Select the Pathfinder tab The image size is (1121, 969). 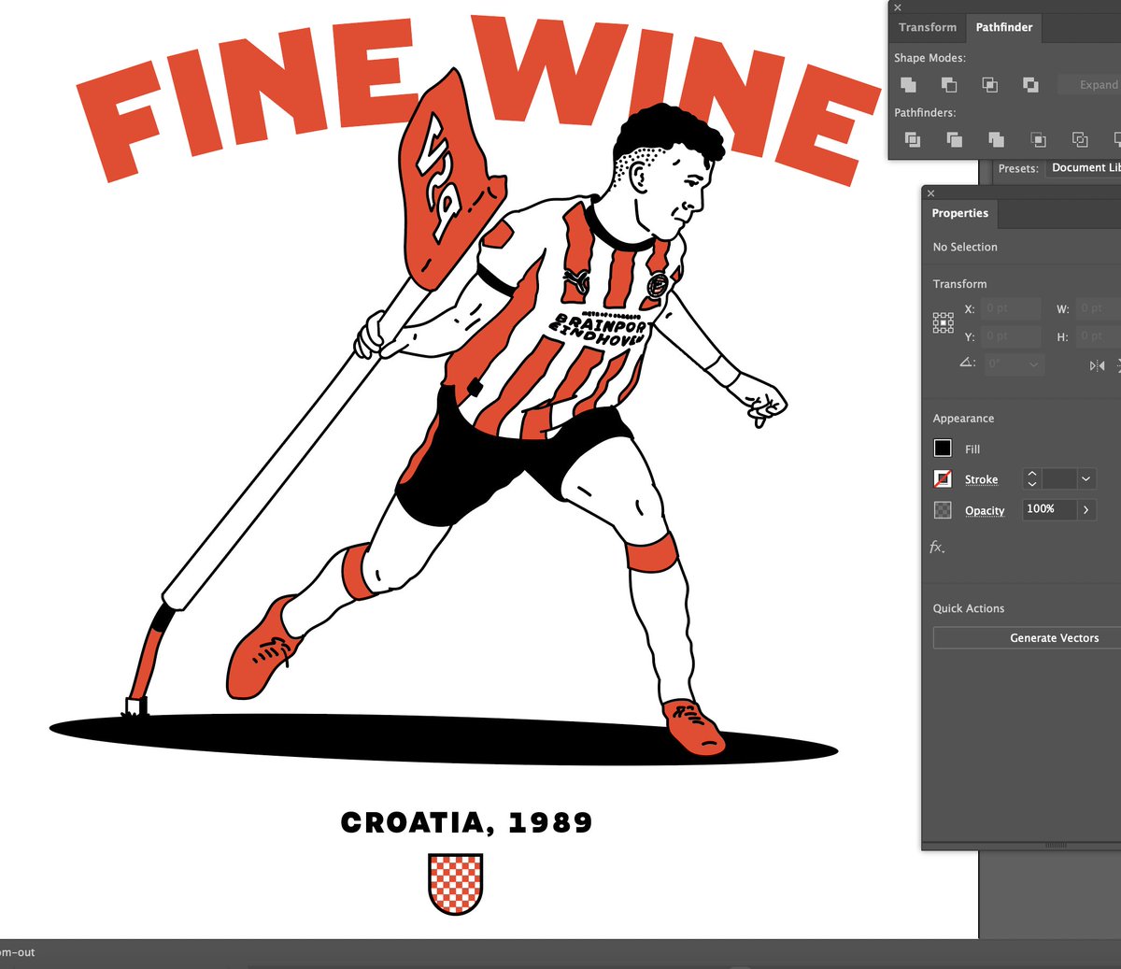click(x=1004, y=27)
